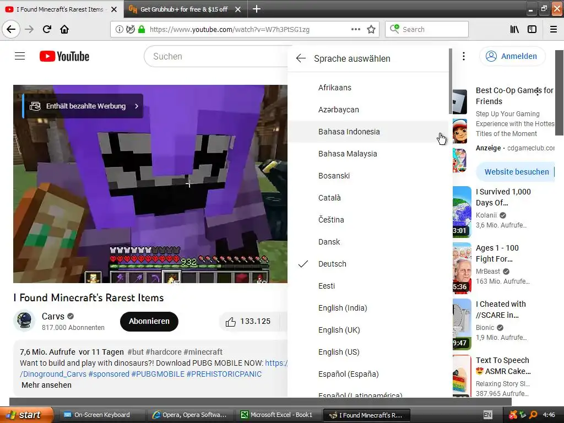Image resolution: width=564 pixels, height=423 pixels.
Task: Show site information icon in address bar
Action: point(119,30)
